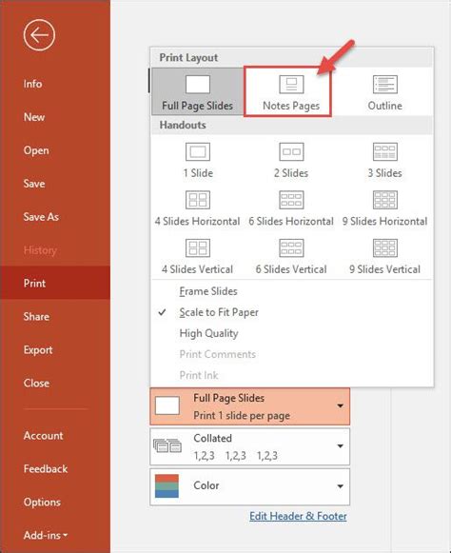Click 'Print 1 slide per page' text
Screen dimensions: 451x553
(x=242, y=416)
